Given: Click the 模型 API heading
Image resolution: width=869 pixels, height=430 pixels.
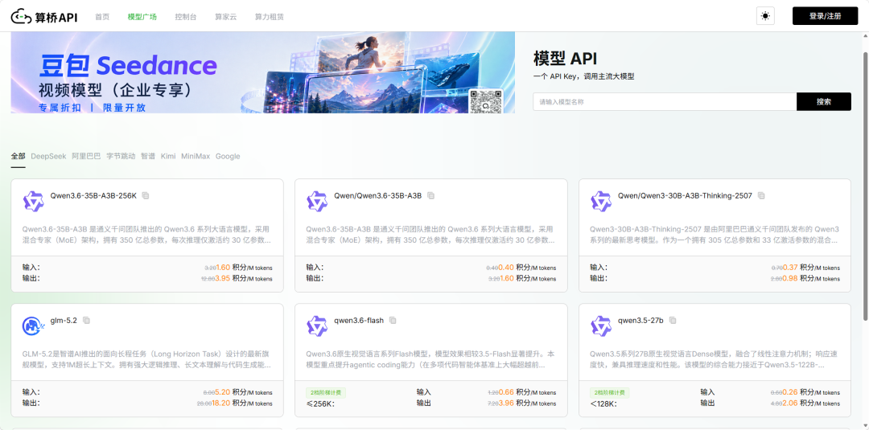Looking at the screenshot, I should pos(565,58).
